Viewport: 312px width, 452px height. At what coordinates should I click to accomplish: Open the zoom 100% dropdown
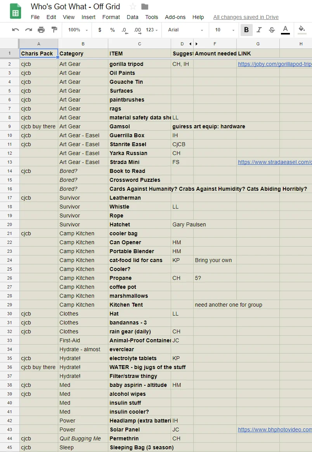pos(78,30)
